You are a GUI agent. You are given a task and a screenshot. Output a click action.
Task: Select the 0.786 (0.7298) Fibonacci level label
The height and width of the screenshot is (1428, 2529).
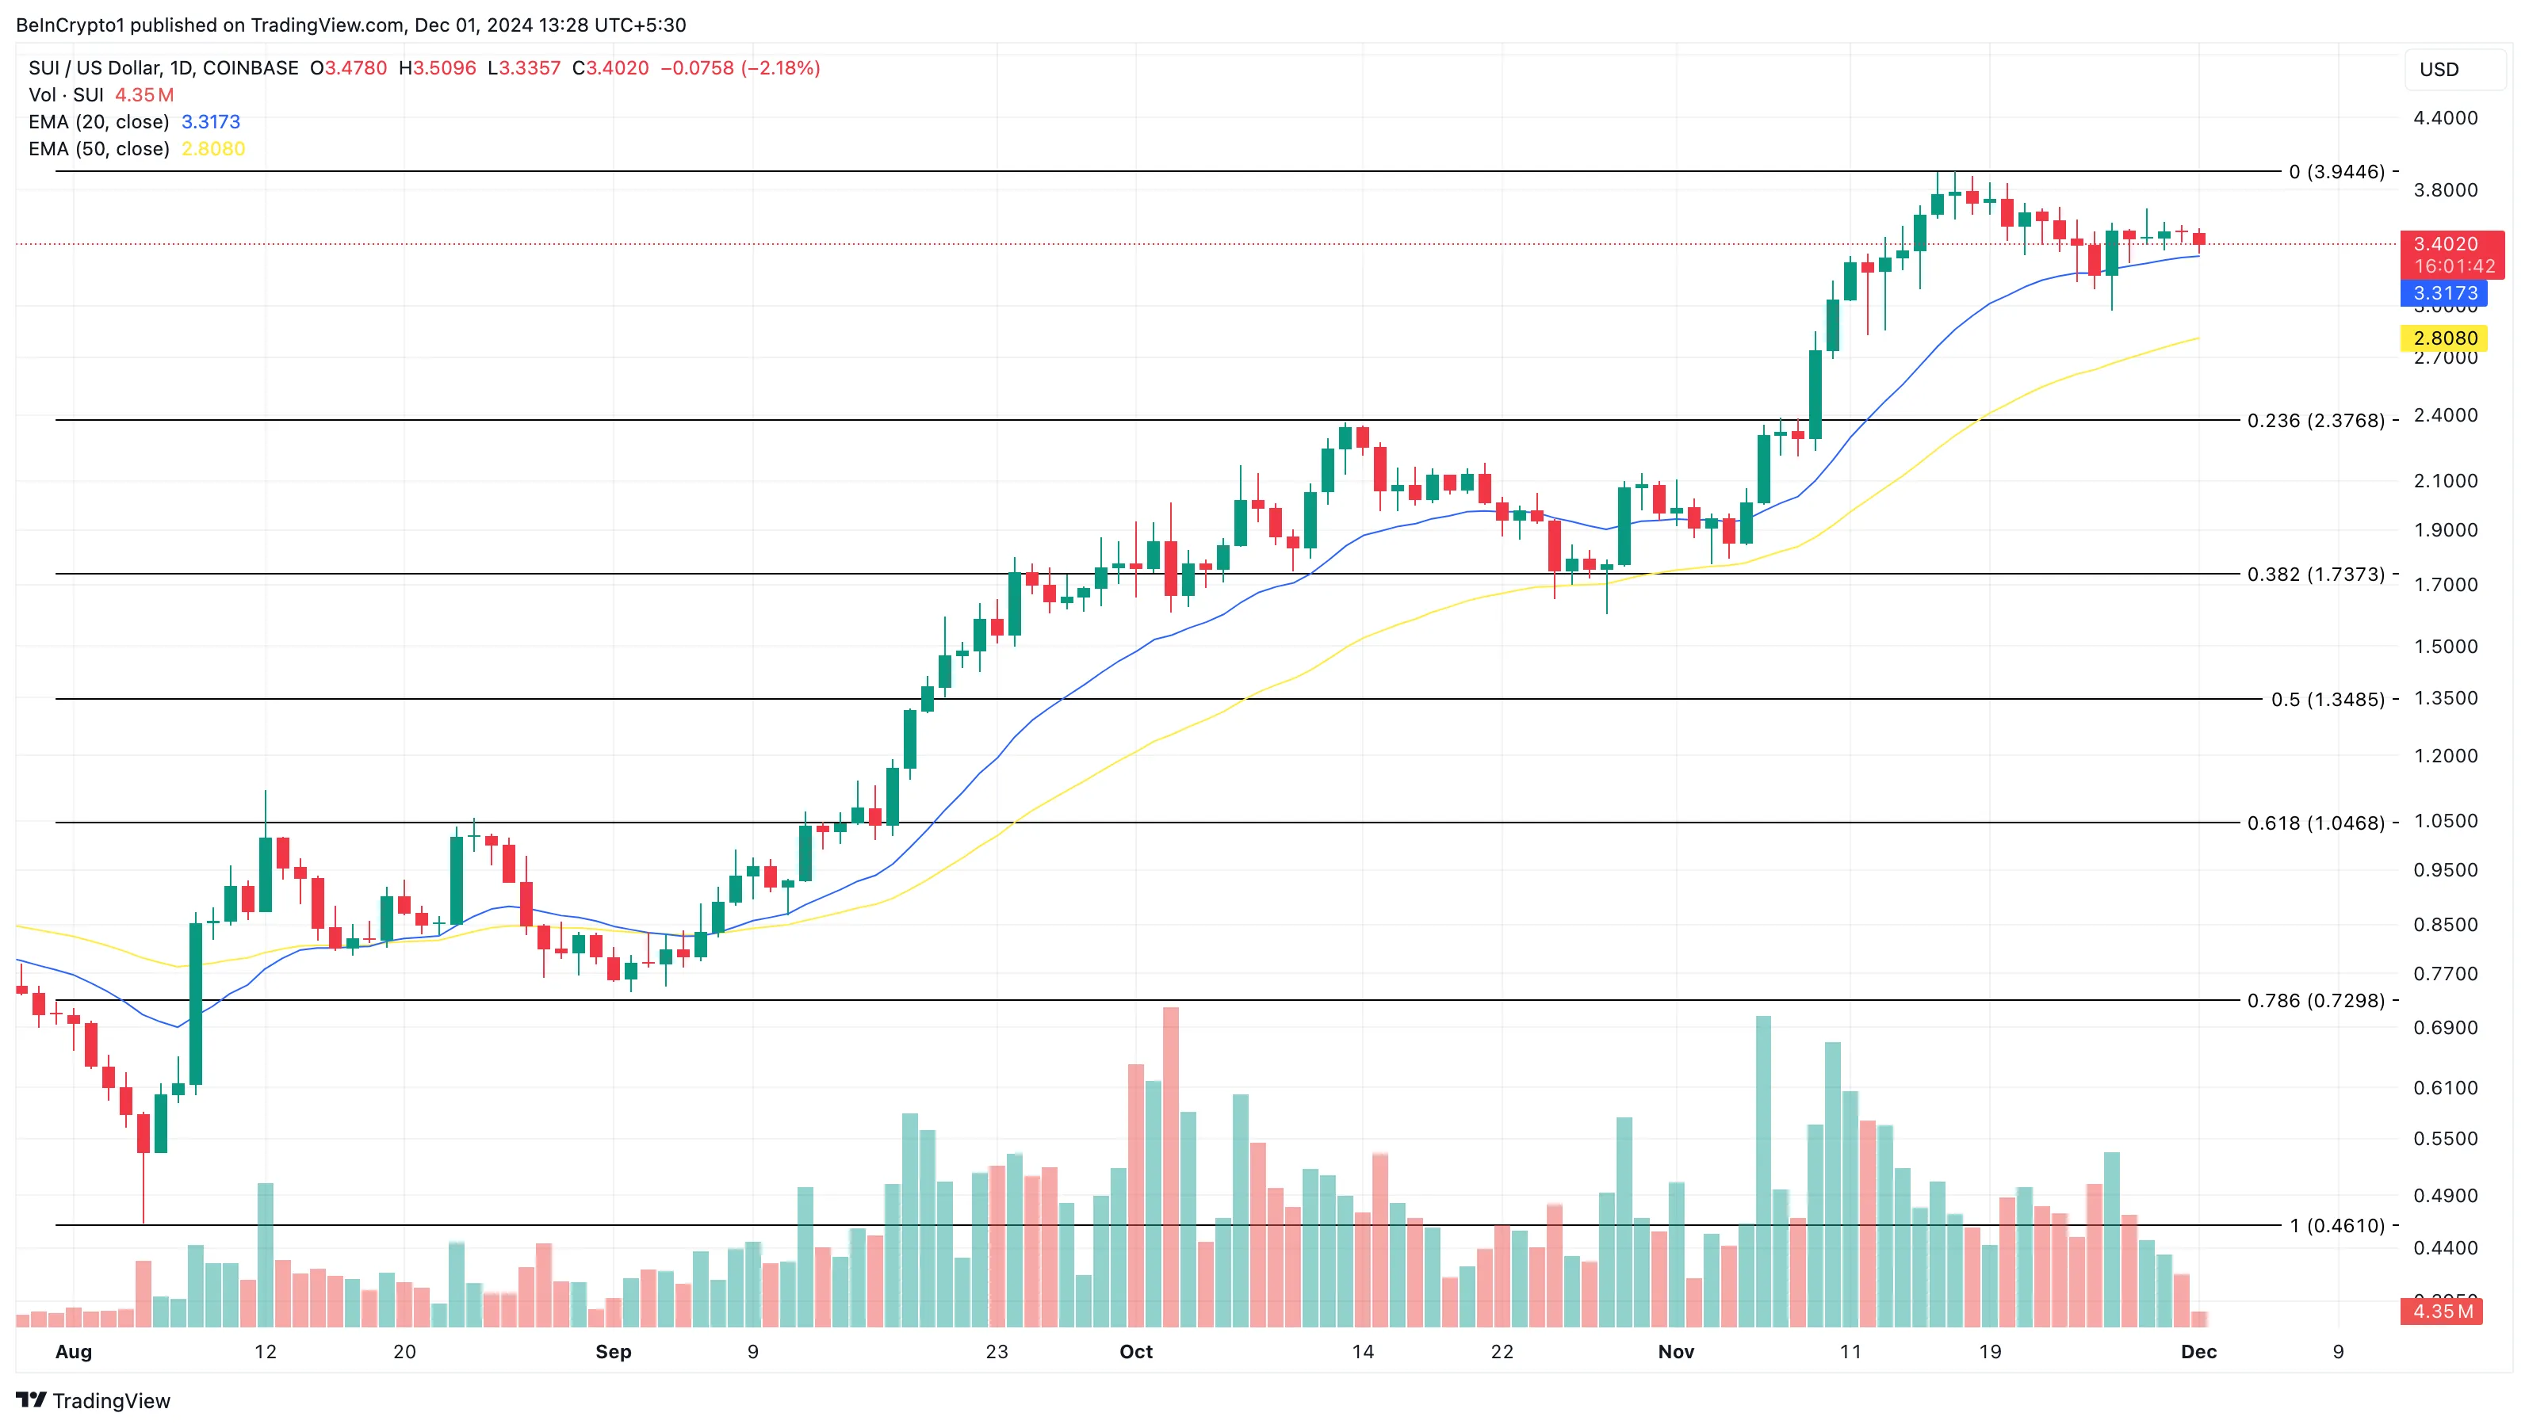pyautogui.click(x=2315, y=1001)
